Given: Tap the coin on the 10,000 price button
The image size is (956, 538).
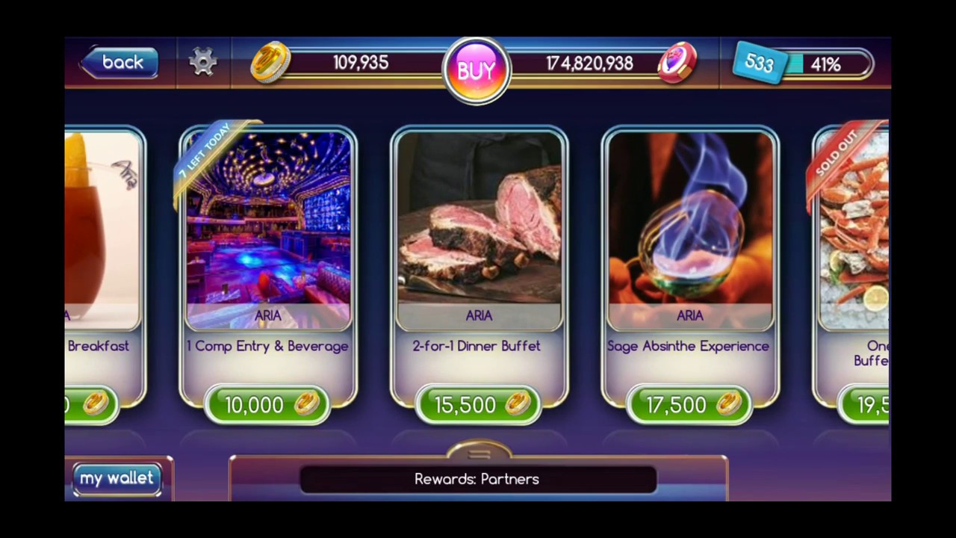Looking at the screenshot, I should [x=308, y=404].
